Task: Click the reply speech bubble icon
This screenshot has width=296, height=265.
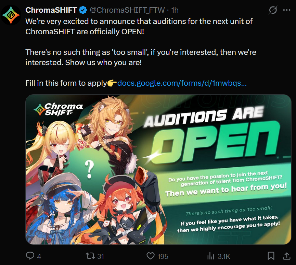Action: (x=30, y=256)
